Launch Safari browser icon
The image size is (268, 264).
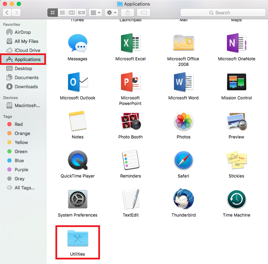coord(184,160)
